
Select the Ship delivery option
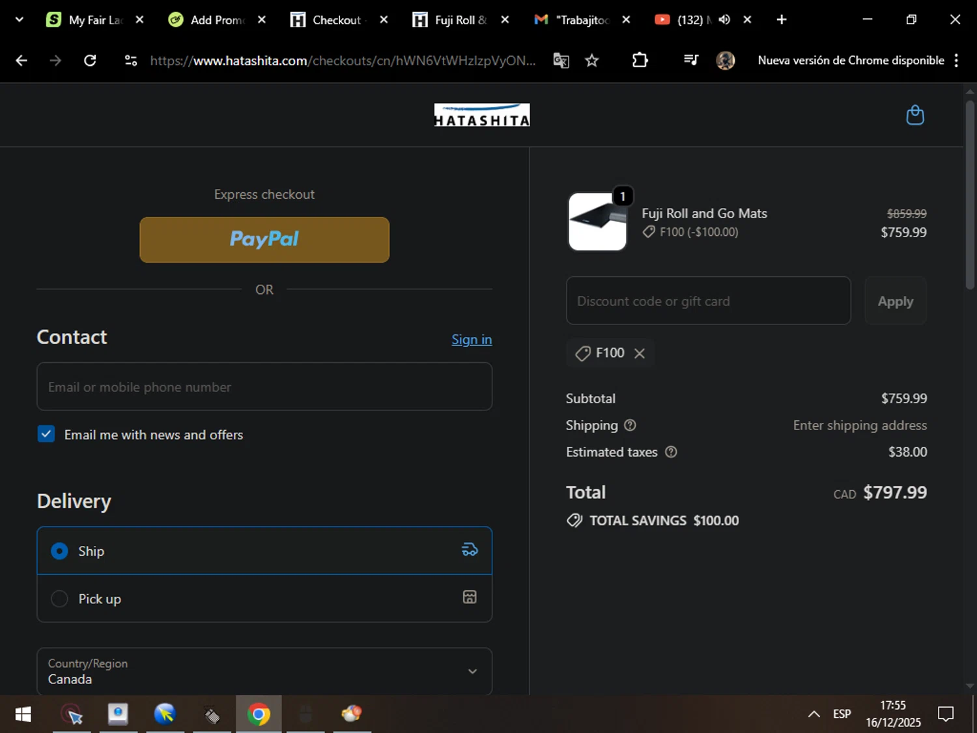pos(264,551)
